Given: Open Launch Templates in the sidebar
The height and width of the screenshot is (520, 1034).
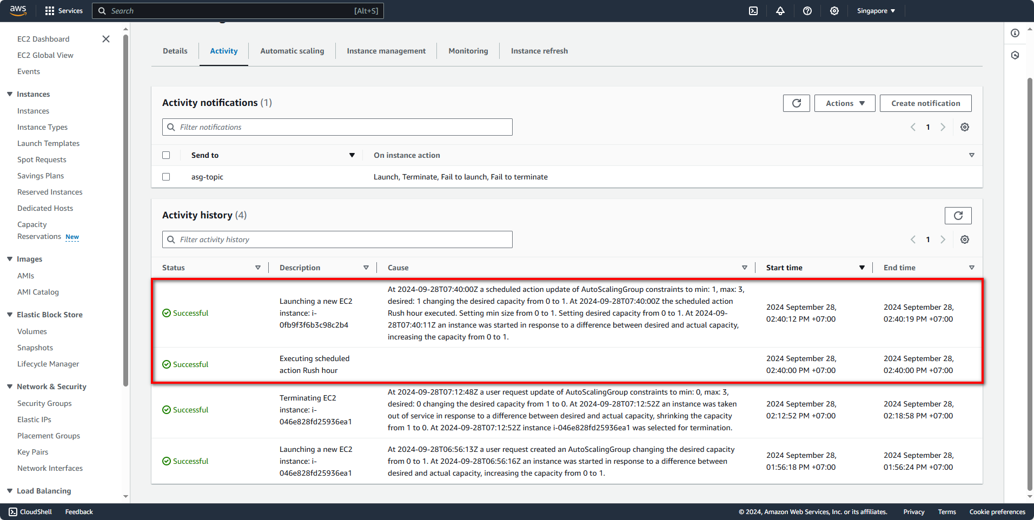Looking at the screenshot, I should (48, 143).
